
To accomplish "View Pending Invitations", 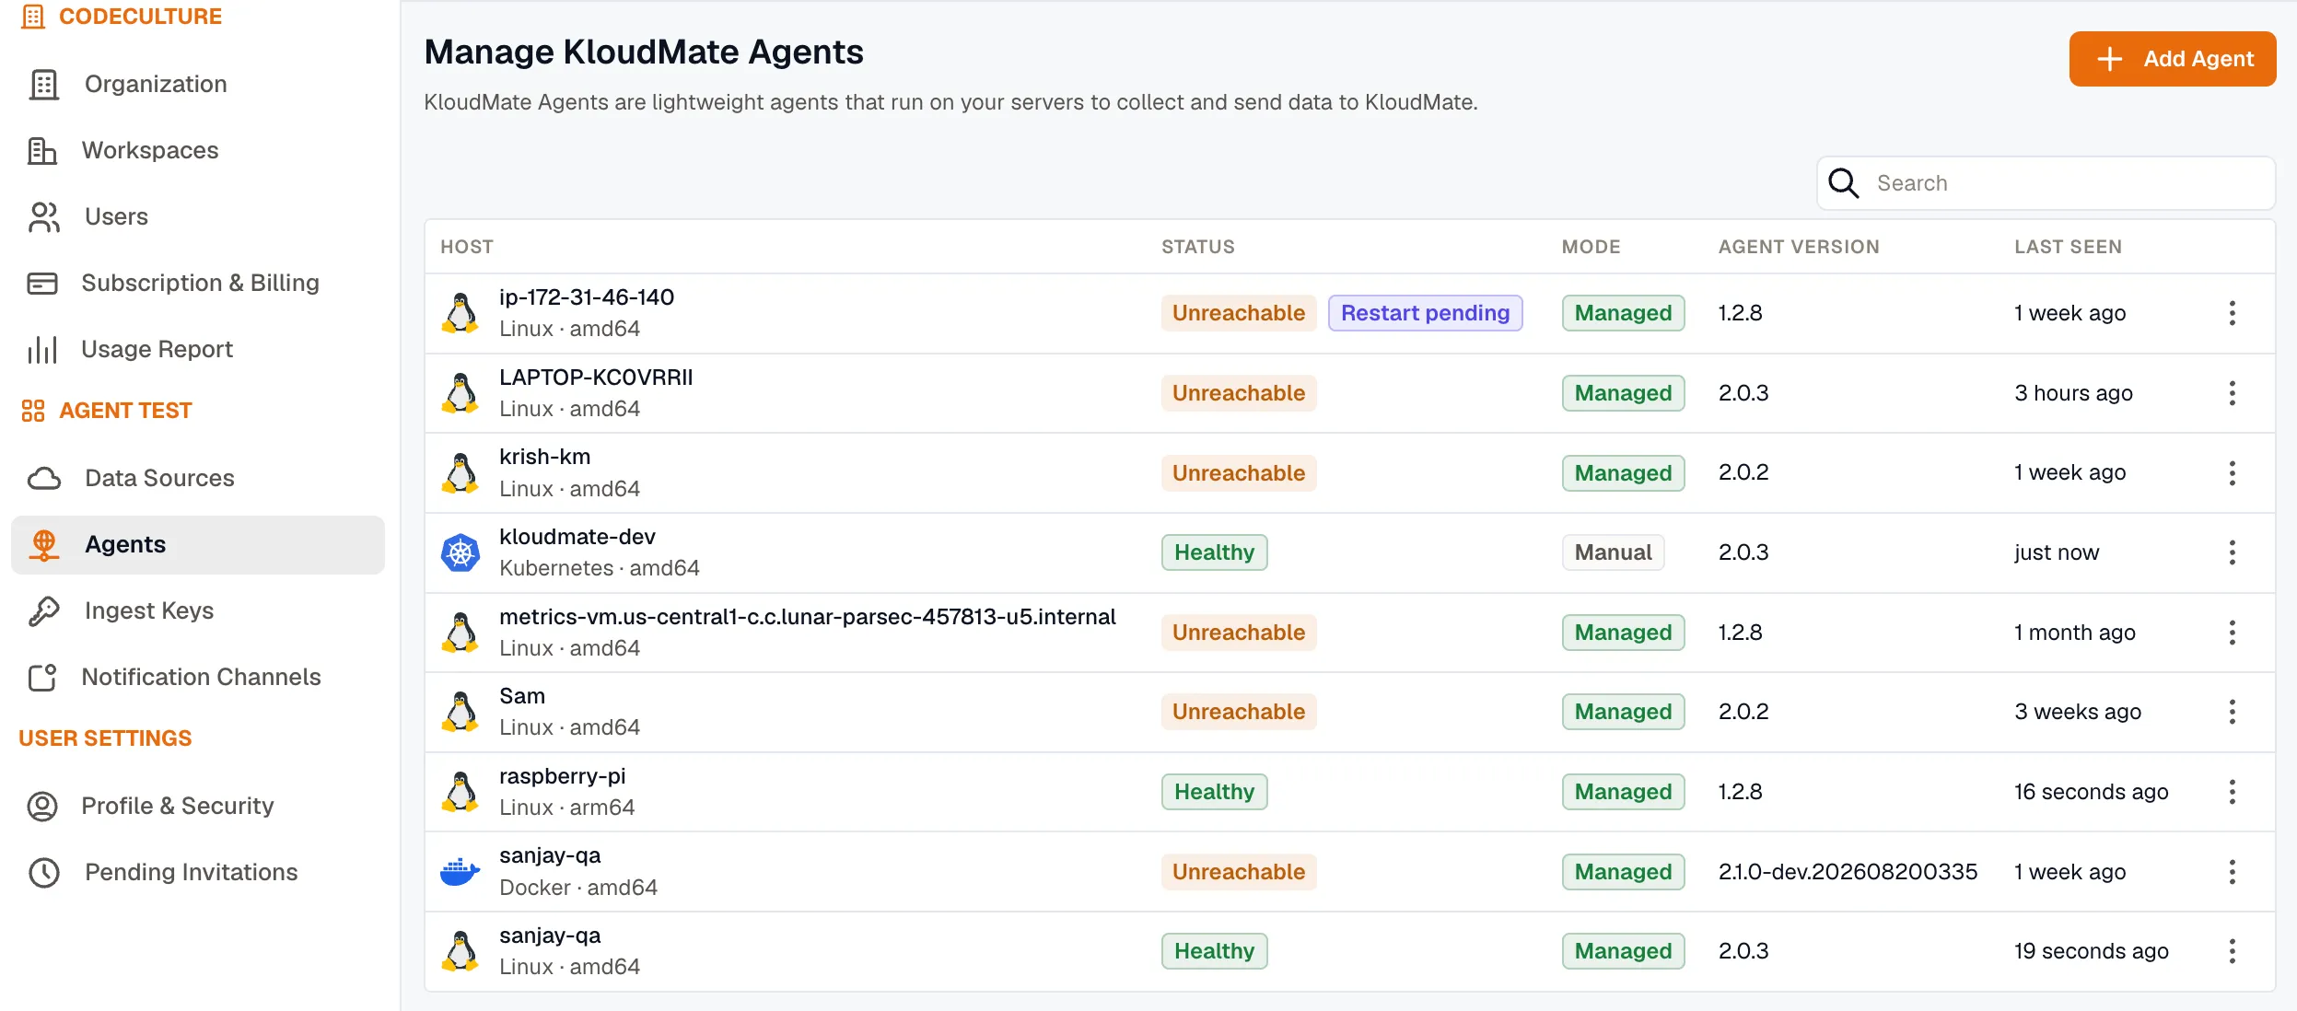I will click(198, 873).
